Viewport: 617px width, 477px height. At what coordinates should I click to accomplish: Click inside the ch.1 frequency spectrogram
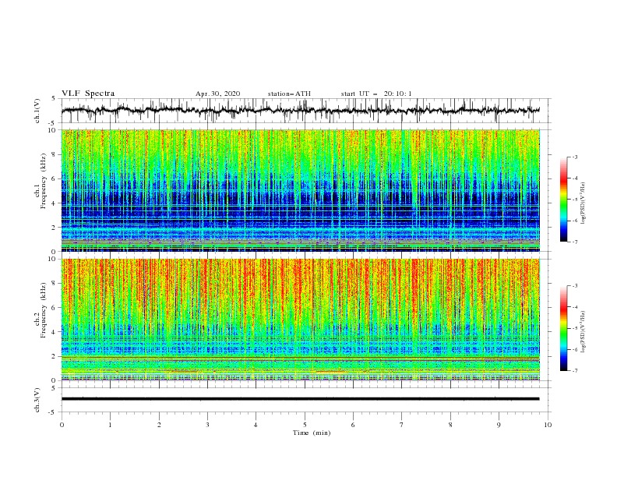(x=301, y=190)
